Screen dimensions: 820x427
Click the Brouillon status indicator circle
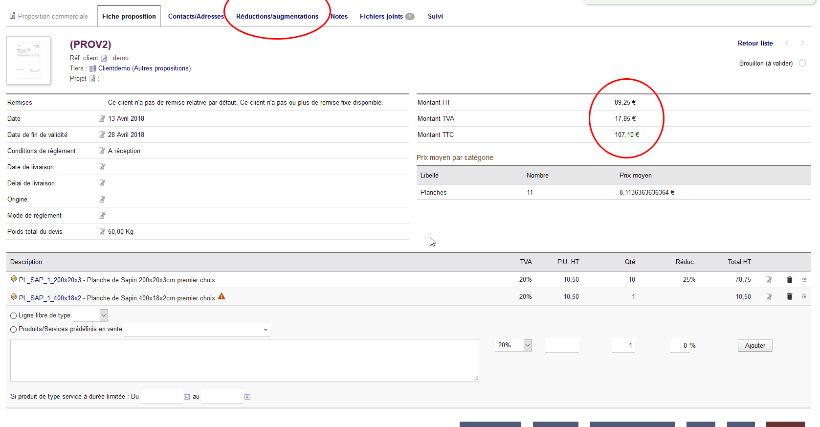802,63
